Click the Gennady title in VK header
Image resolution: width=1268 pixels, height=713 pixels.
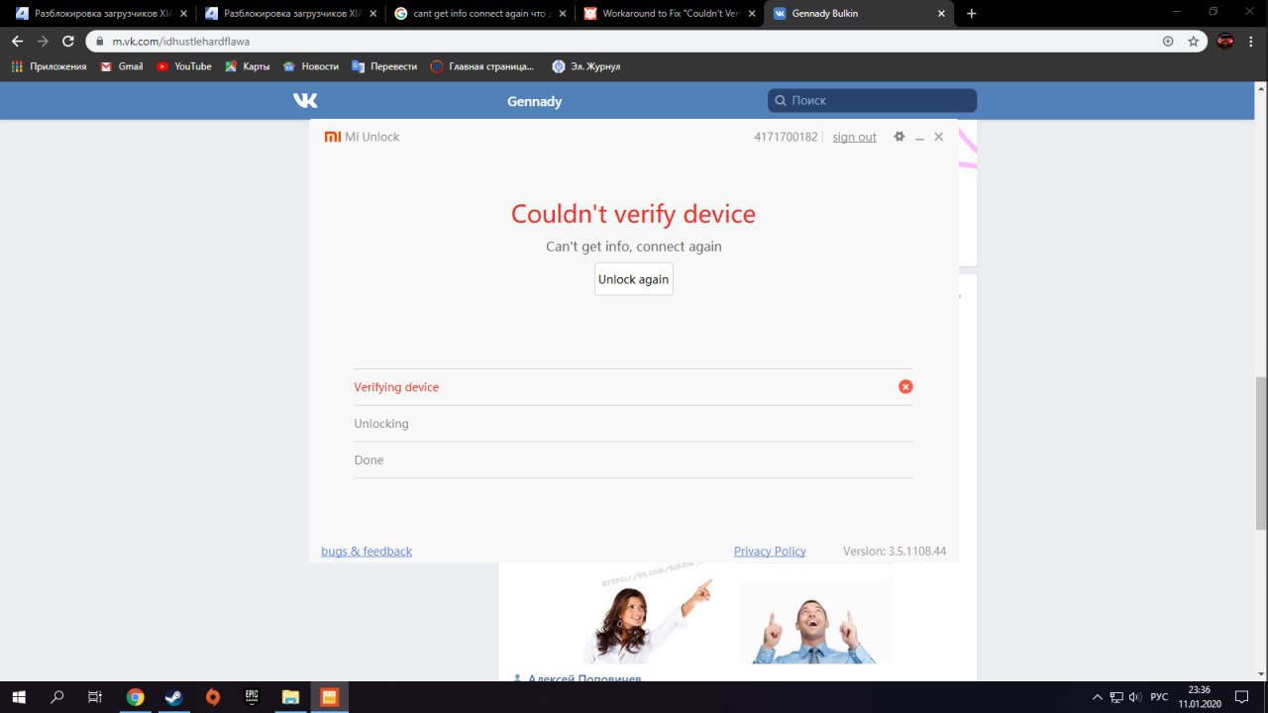point(534,101)
